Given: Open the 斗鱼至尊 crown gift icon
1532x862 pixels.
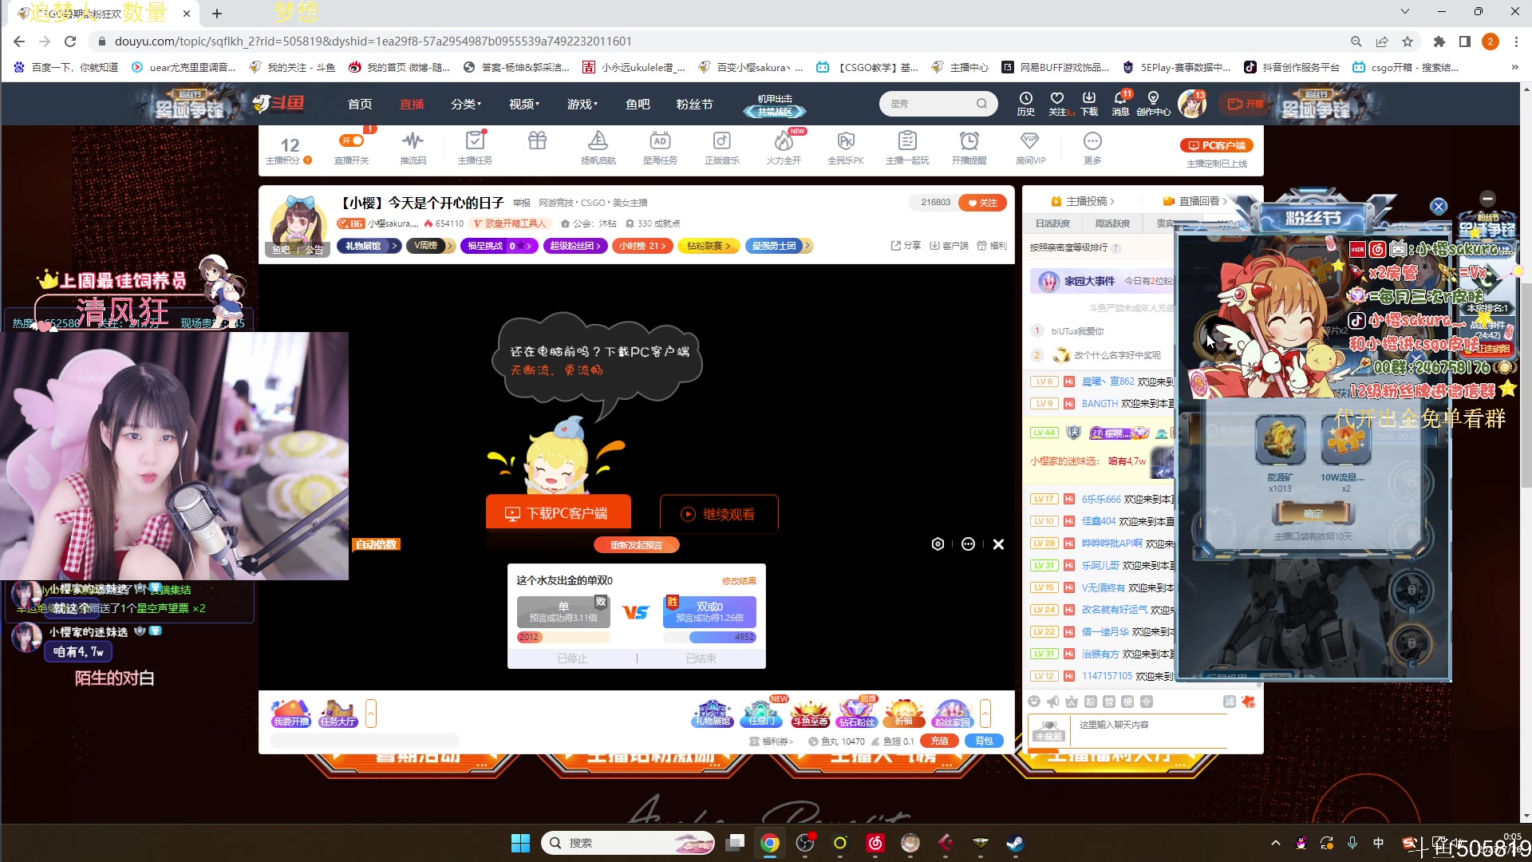Looking at the screenshot, I should [x=809, y=712].
